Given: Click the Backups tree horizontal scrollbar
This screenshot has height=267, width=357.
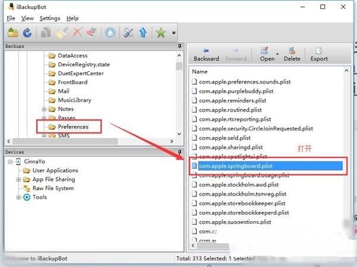Looking at the screenshot, I should tap(89, 141).
